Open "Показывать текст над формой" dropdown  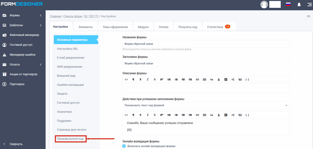206,105
